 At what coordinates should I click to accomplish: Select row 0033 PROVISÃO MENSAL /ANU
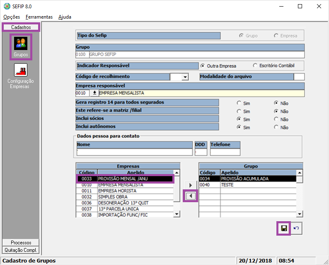click(x=125, y=179)
